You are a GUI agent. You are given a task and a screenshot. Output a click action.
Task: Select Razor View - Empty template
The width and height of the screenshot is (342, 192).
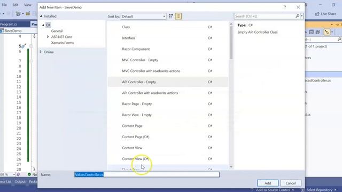click(168, 115)
